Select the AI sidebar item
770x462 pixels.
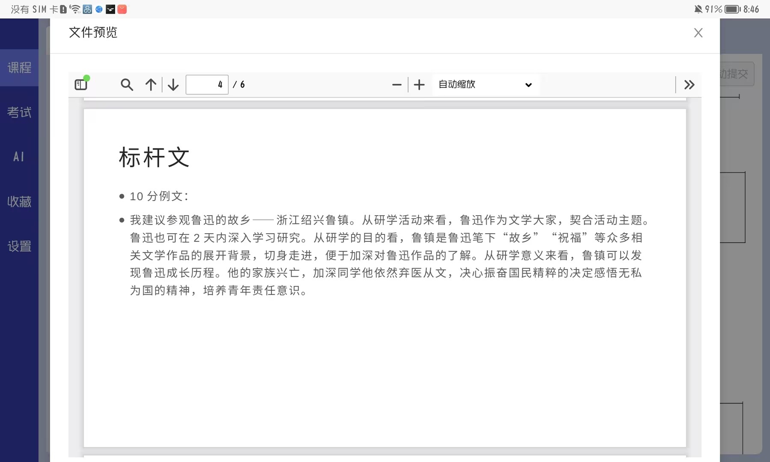[x=19, y=157]
